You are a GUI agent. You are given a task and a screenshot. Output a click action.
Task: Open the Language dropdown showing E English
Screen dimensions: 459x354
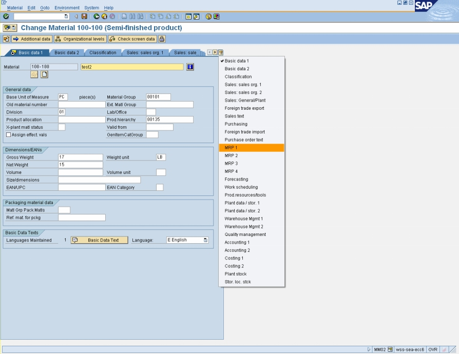coord(205,240)
